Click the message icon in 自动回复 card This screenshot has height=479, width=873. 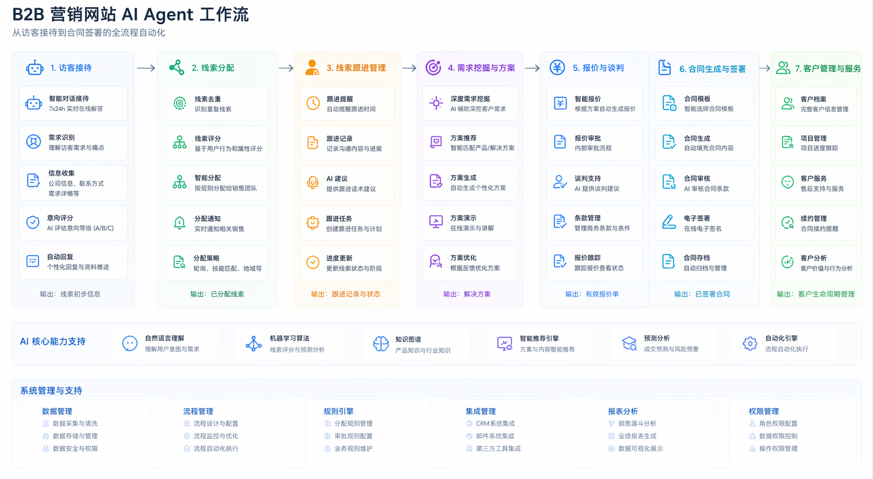33,261
